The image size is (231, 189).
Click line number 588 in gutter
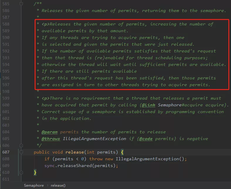click(x=6, y=24)
